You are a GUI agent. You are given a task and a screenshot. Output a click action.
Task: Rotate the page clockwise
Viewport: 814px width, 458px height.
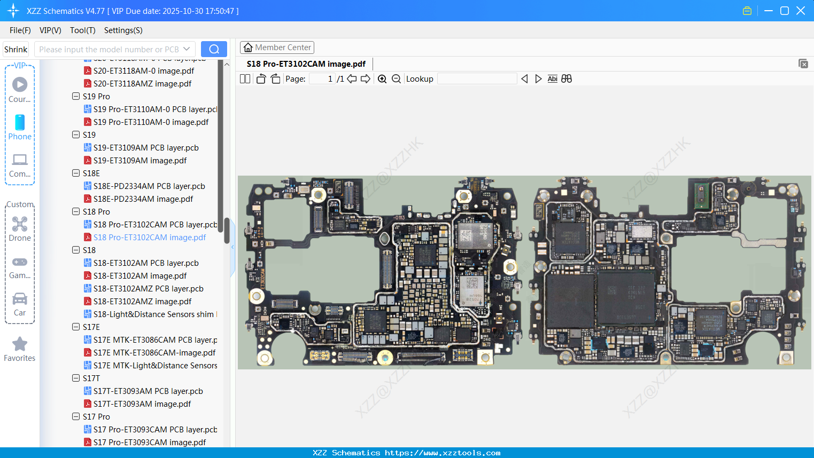coord(275,79)
